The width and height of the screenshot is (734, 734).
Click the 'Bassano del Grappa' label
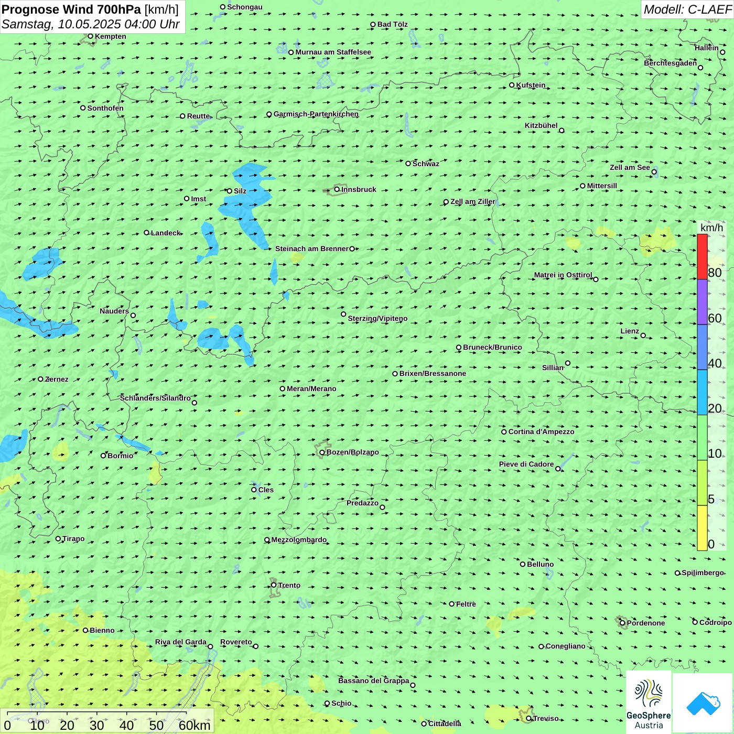coord(374,681)
